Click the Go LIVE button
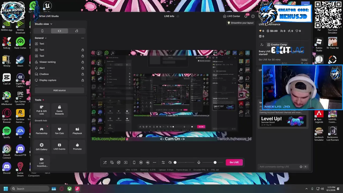 click(234, 162)
